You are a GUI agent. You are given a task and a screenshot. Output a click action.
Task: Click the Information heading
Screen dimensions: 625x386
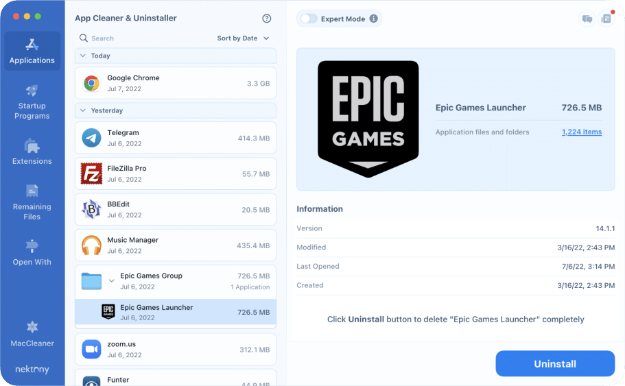320,208
